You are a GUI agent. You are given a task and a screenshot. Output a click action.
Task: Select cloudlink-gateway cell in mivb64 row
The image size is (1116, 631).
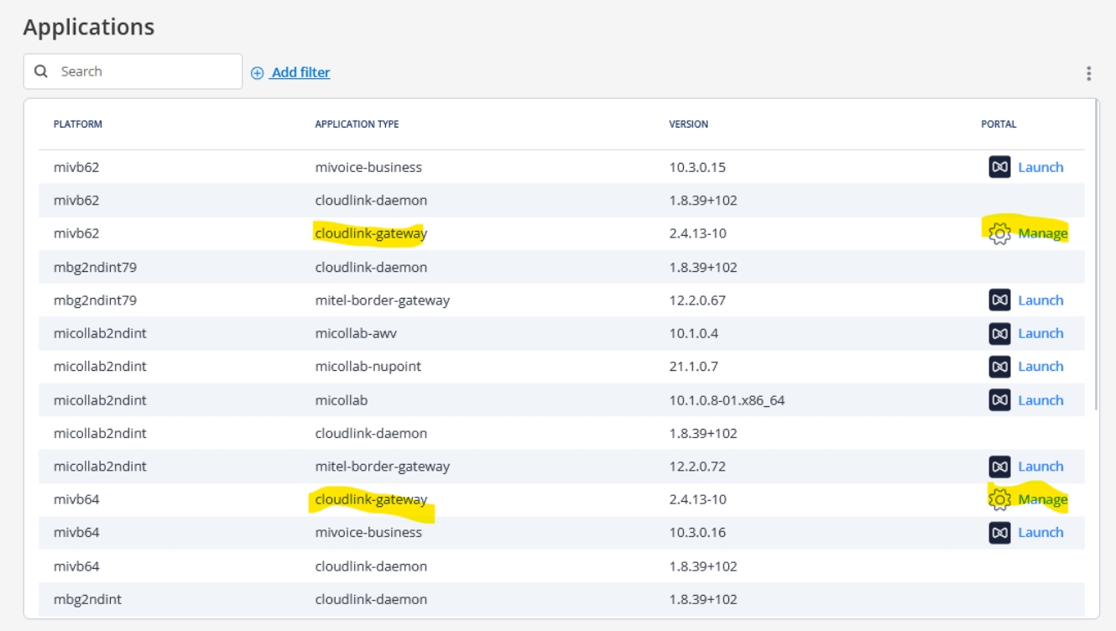[x=371, y=499]
